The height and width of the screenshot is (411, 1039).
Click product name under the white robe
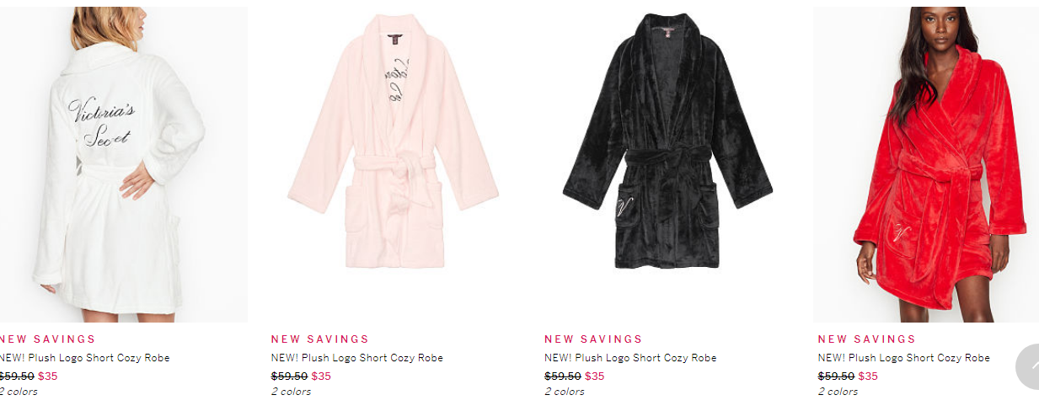(84, 358)
